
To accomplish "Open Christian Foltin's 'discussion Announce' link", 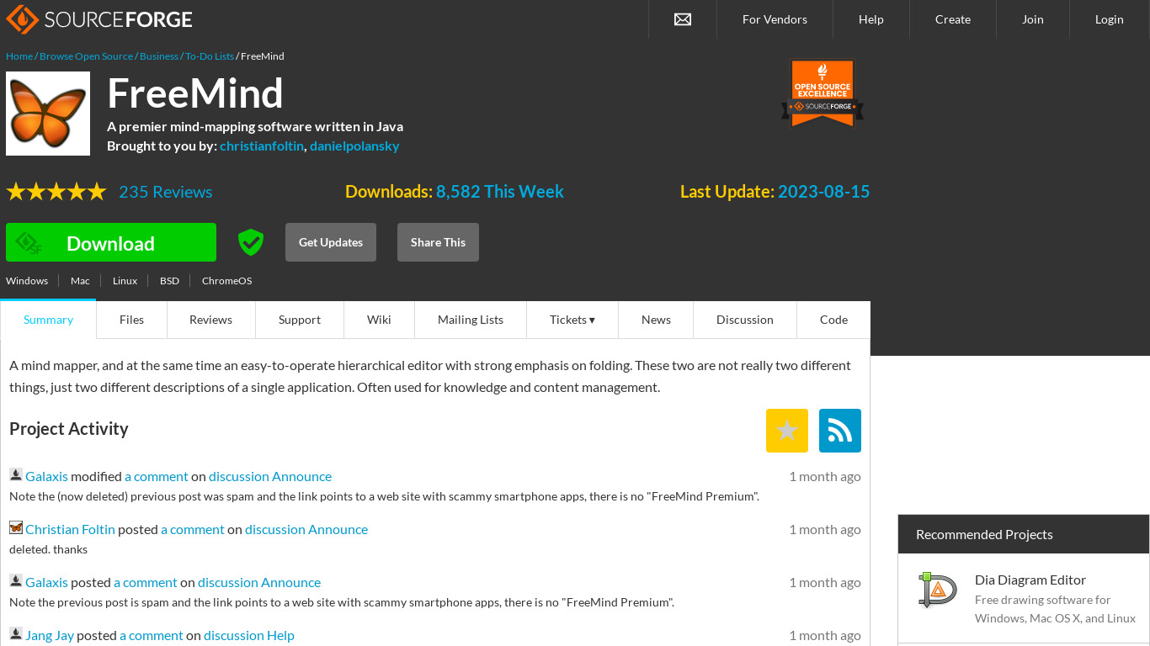I will (306, 529).
